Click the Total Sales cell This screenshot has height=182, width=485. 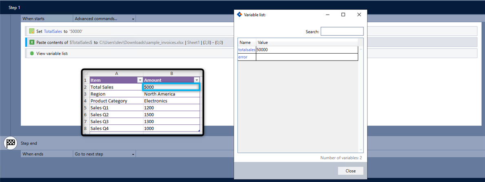[116, 87]
